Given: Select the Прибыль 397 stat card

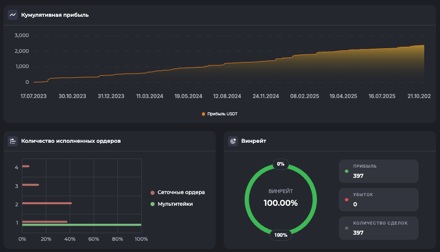Looking at the screenshot, I should 378,171.
